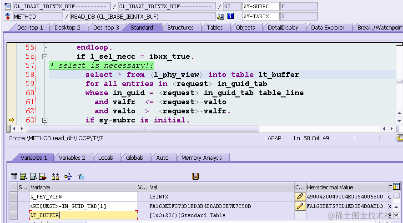Click the first CL_IBASE_IBINTX_BUF program field

point(62,6)
